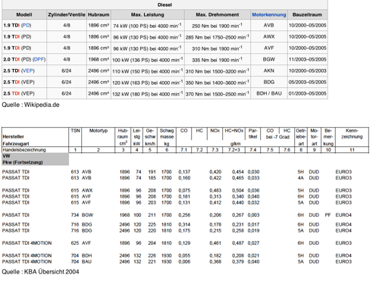Click the 01/2003–05/2005 Bauzeitraum cell
This screenshot has height=303, width=379.
(307, 93)
